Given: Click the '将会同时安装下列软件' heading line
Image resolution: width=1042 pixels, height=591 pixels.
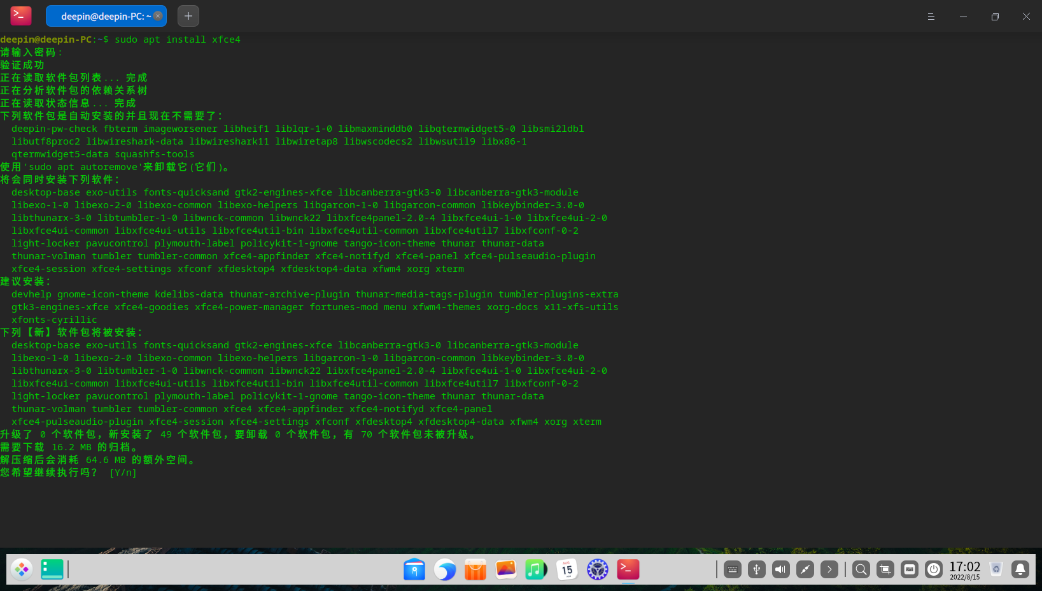Looking at the screenshot, I should pyautogui.click(x=60, y=180).
